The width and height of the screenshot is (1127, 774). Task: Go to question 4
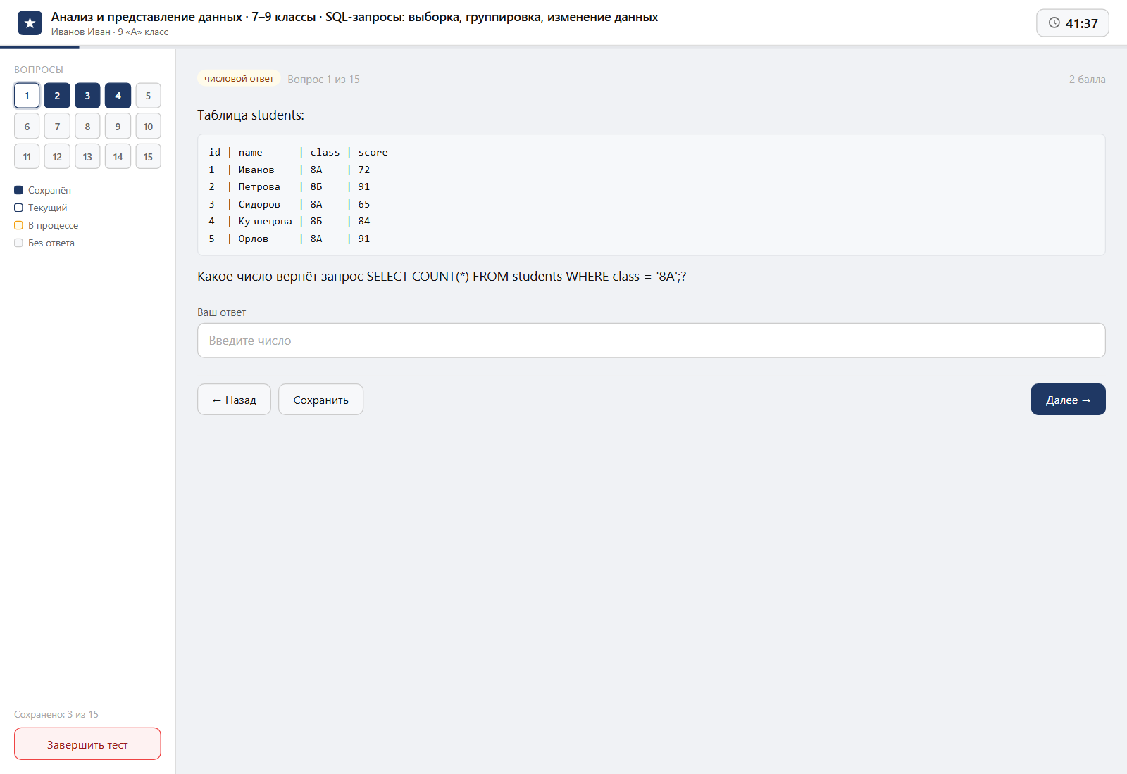point(118,96)
